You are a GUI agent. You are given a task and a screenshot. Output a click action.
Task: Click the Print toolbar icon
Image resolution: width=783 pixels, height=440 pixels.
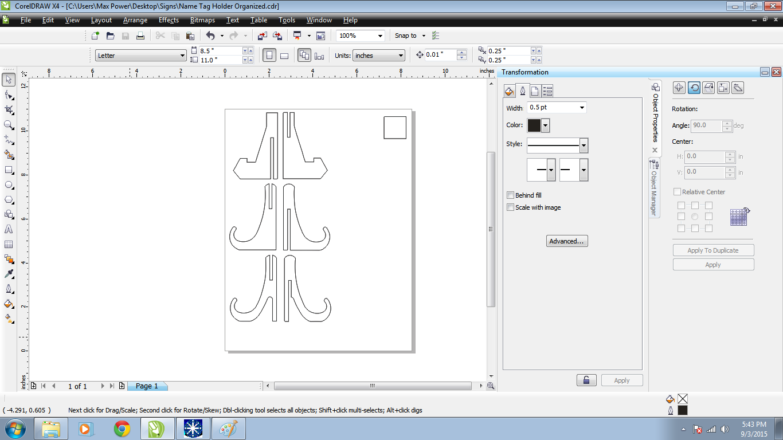click(140, 36)
